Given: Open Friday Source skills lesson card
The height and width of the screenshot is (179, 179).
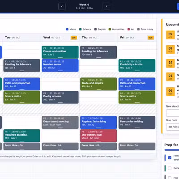Looking at the screenshot, I should (137, 97).
